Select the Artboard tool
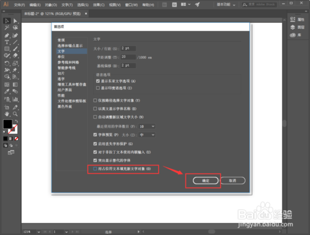 (x=7, y=107)
